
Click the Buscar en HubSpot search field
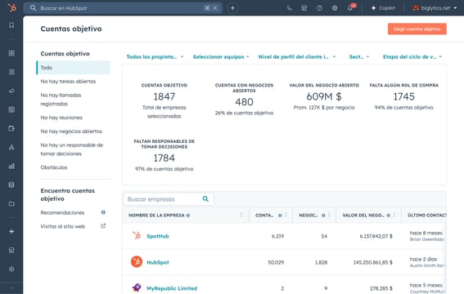coord(123,8)
